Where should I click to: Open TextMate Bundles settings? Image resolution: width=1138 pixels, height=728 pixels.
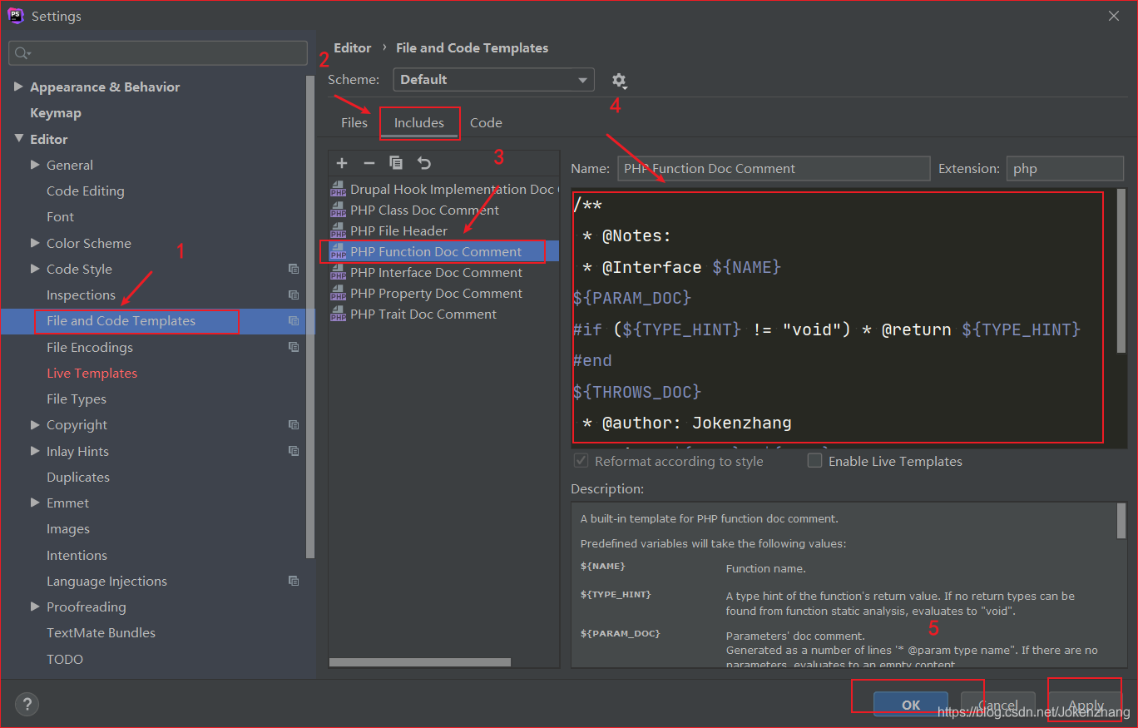[x=101, y=632]
